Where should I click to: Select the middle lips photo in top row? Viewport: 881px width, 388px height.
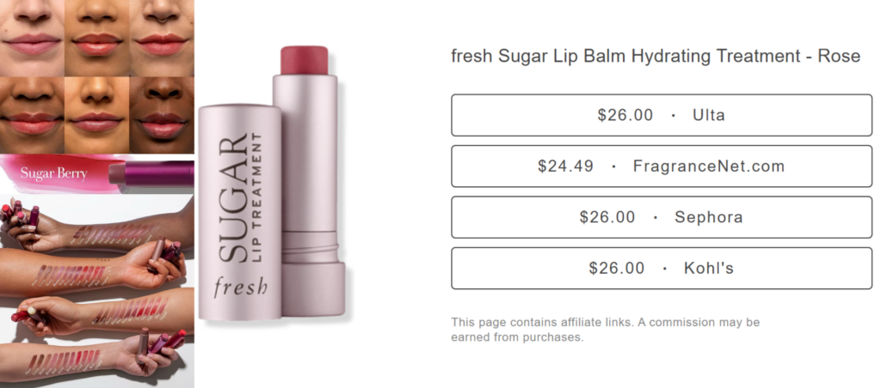(x=96, y=38)
